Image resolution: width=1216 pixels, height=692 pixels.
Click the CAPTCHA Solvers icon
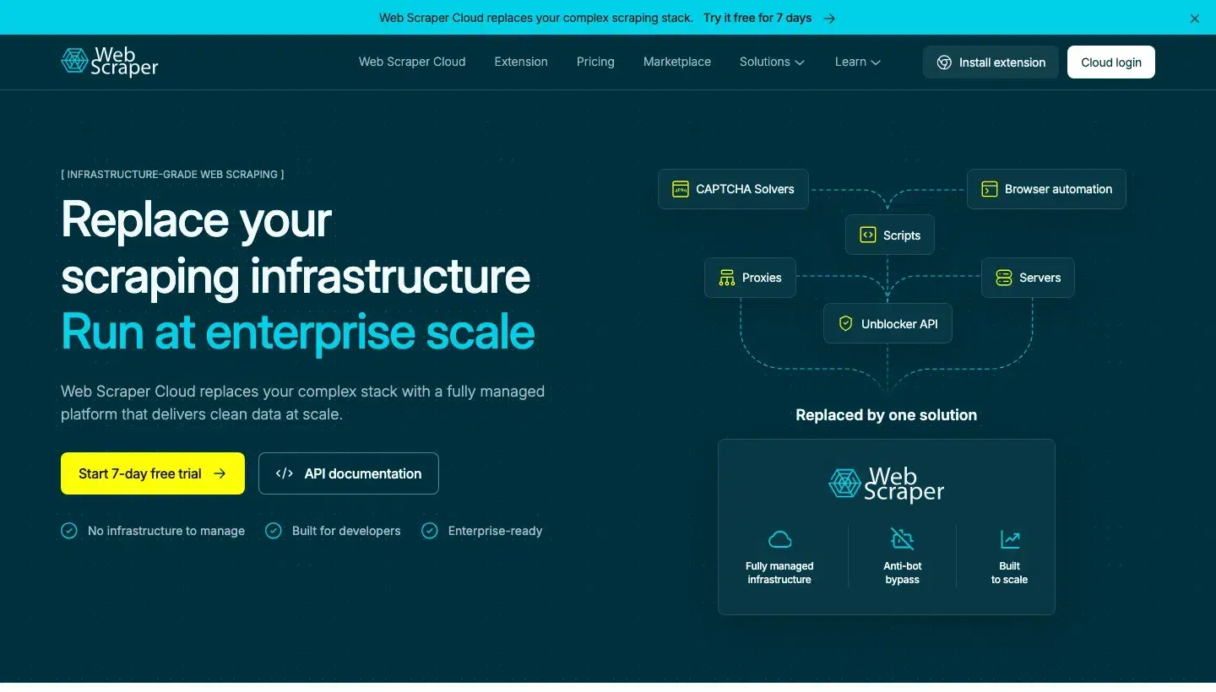(x=681, y=189)
